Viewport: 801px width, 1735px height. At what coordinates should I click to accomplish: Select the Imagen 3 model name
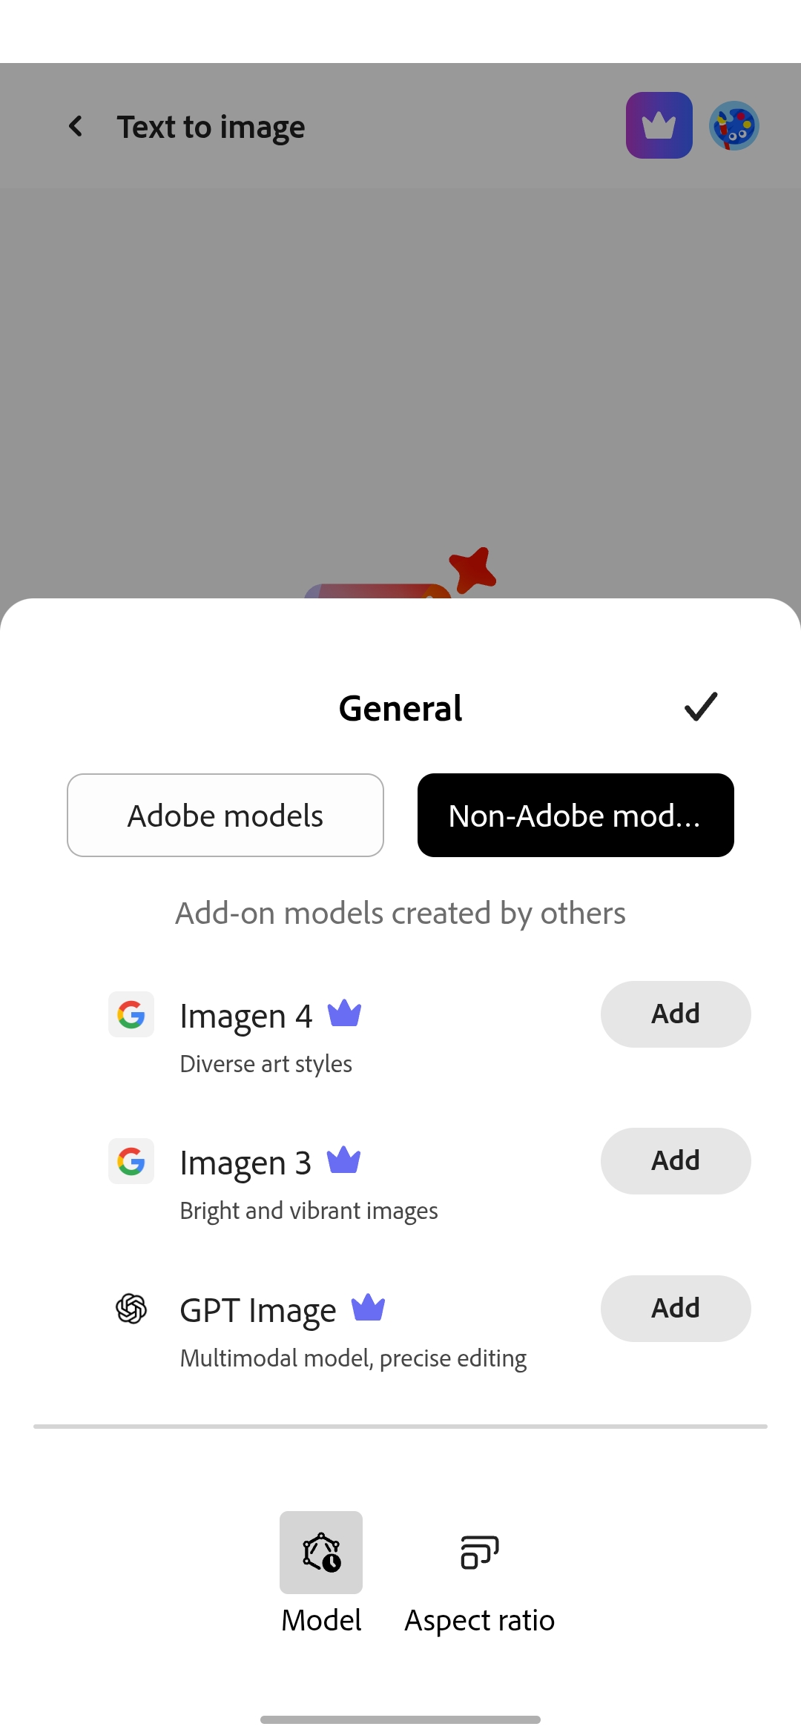245,1163
